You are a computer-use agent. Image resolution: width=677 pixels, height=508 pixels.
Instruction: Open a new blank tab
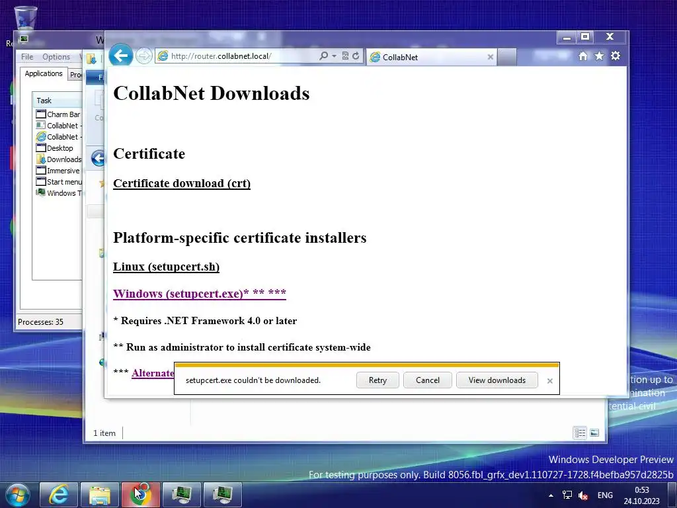pos(507,57)
